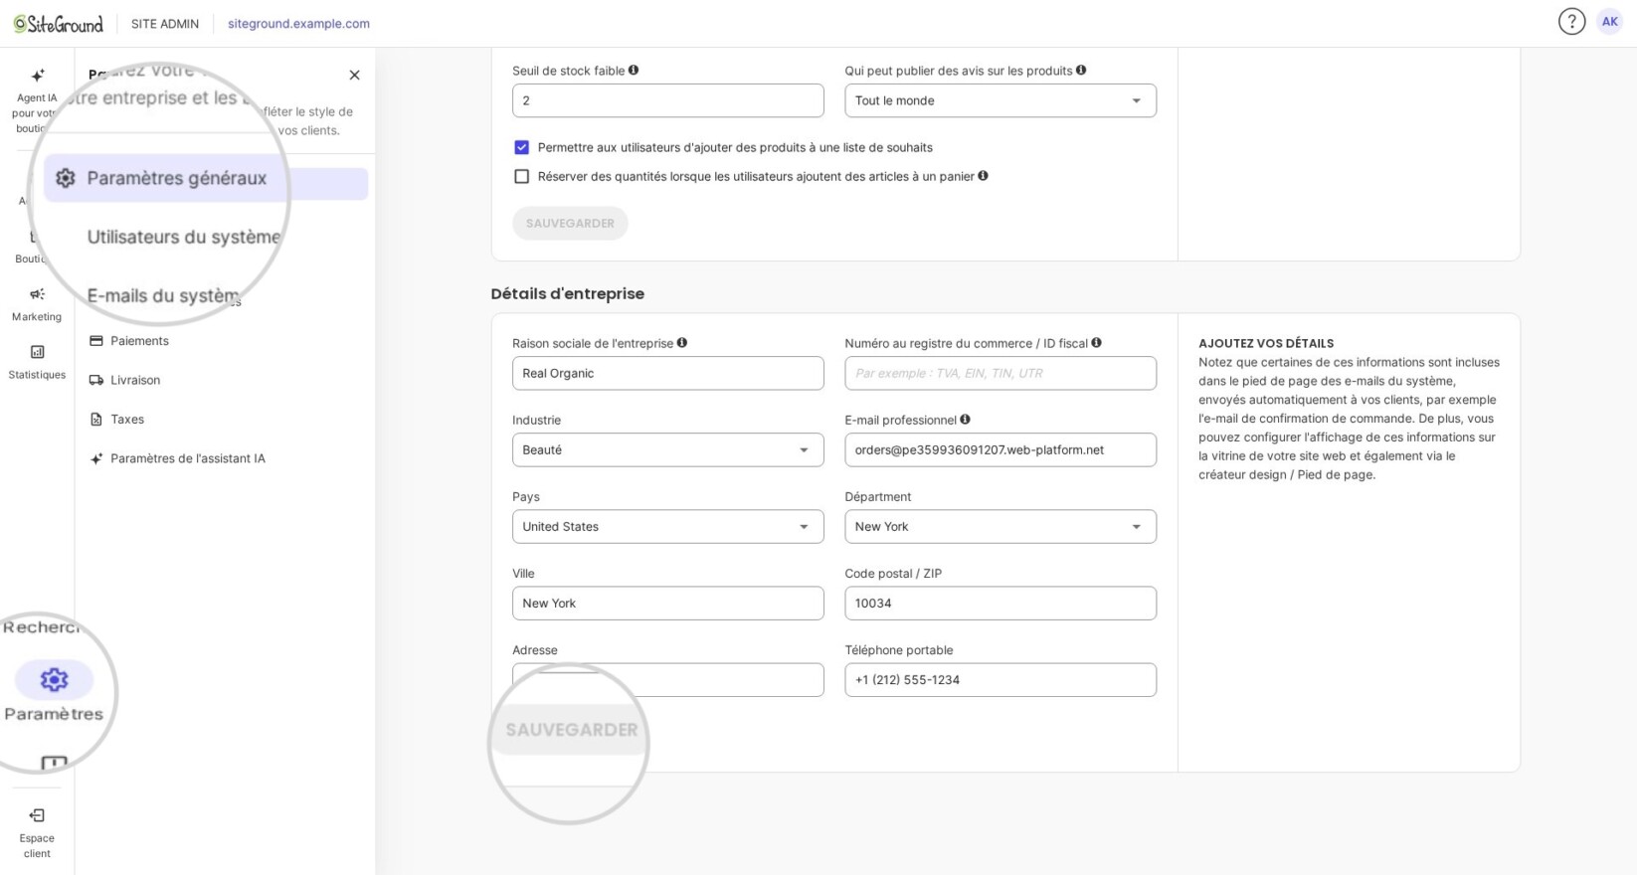Click the Code postal / ZIP field
This screenshot has width=1637, height=875.
pyautogui.click(x=1000, y=603)
